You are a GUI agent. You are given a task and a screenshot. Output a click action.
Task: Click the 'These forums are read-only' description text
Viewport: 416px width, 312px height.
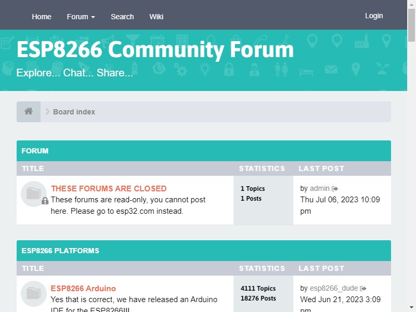(x=128, y=205)
